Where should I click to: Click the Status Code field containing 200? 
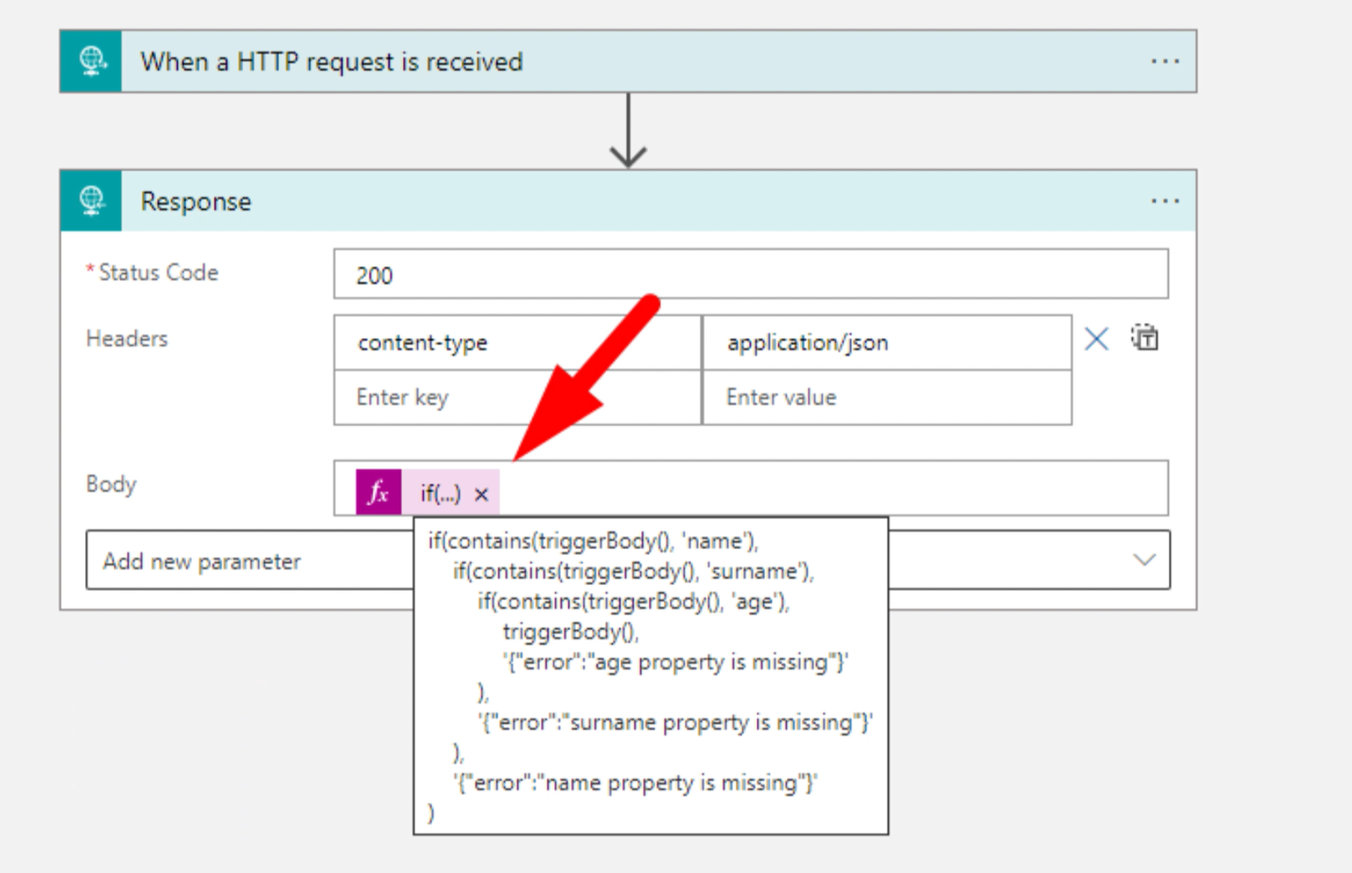click(x=750, y=275)
